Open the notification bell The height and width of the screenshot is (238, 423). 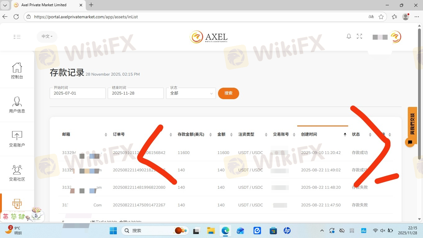[349, 36]
